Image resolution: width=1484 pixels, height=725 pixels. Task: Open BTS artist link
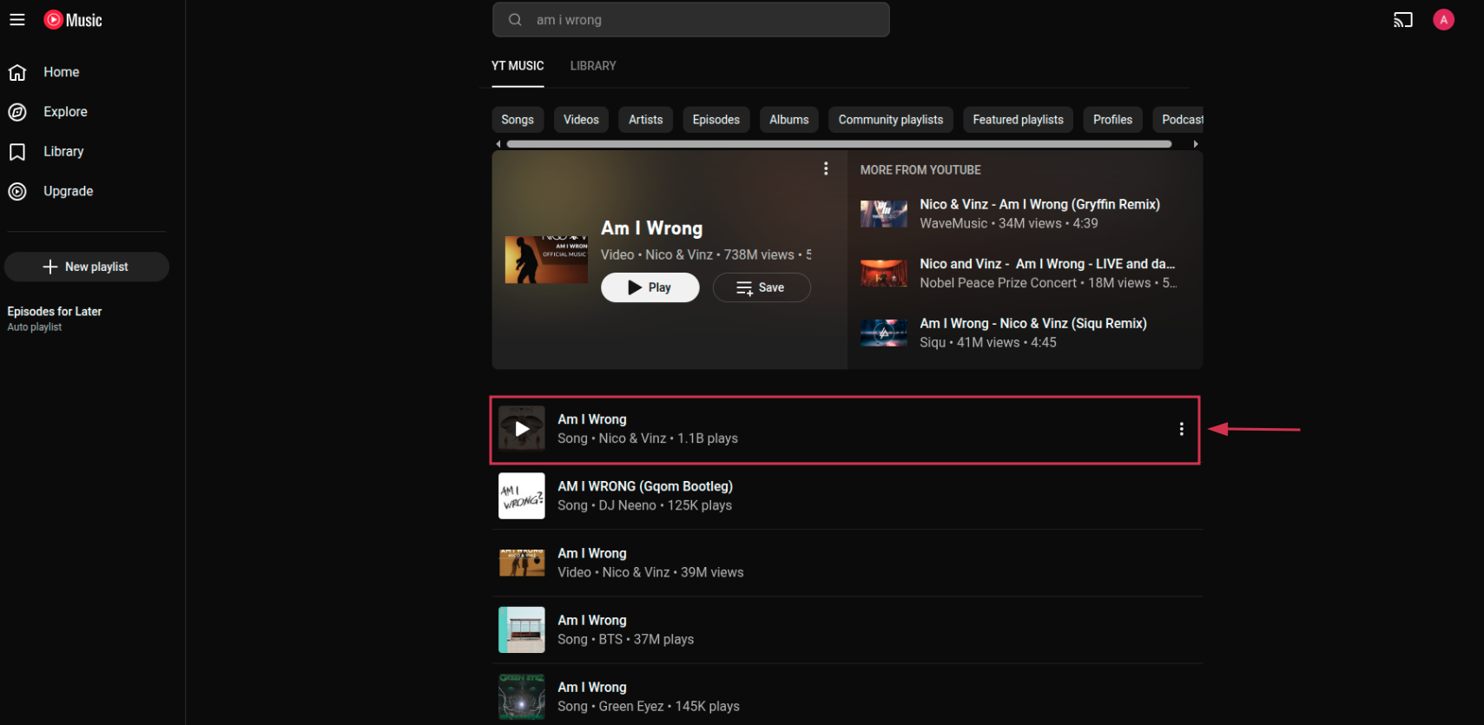pyautogui.click(x=610, y=639)
